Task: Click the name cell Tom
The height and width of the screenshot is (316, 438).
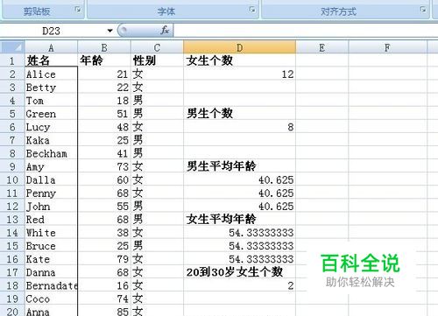Action: [51, 101]
